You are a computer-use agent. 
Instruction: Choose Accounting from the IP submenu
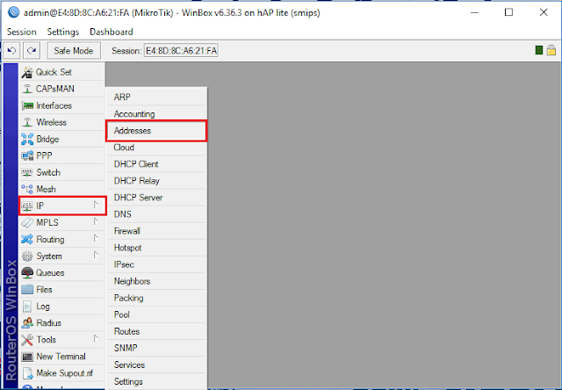click(156, 114)
